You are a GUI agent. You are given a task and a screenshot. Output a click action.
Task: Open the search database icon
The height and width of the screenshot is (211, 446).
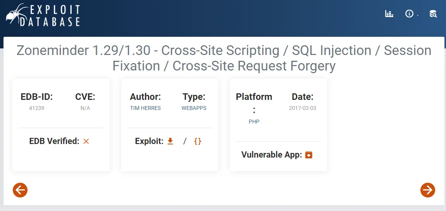(433, 14)
